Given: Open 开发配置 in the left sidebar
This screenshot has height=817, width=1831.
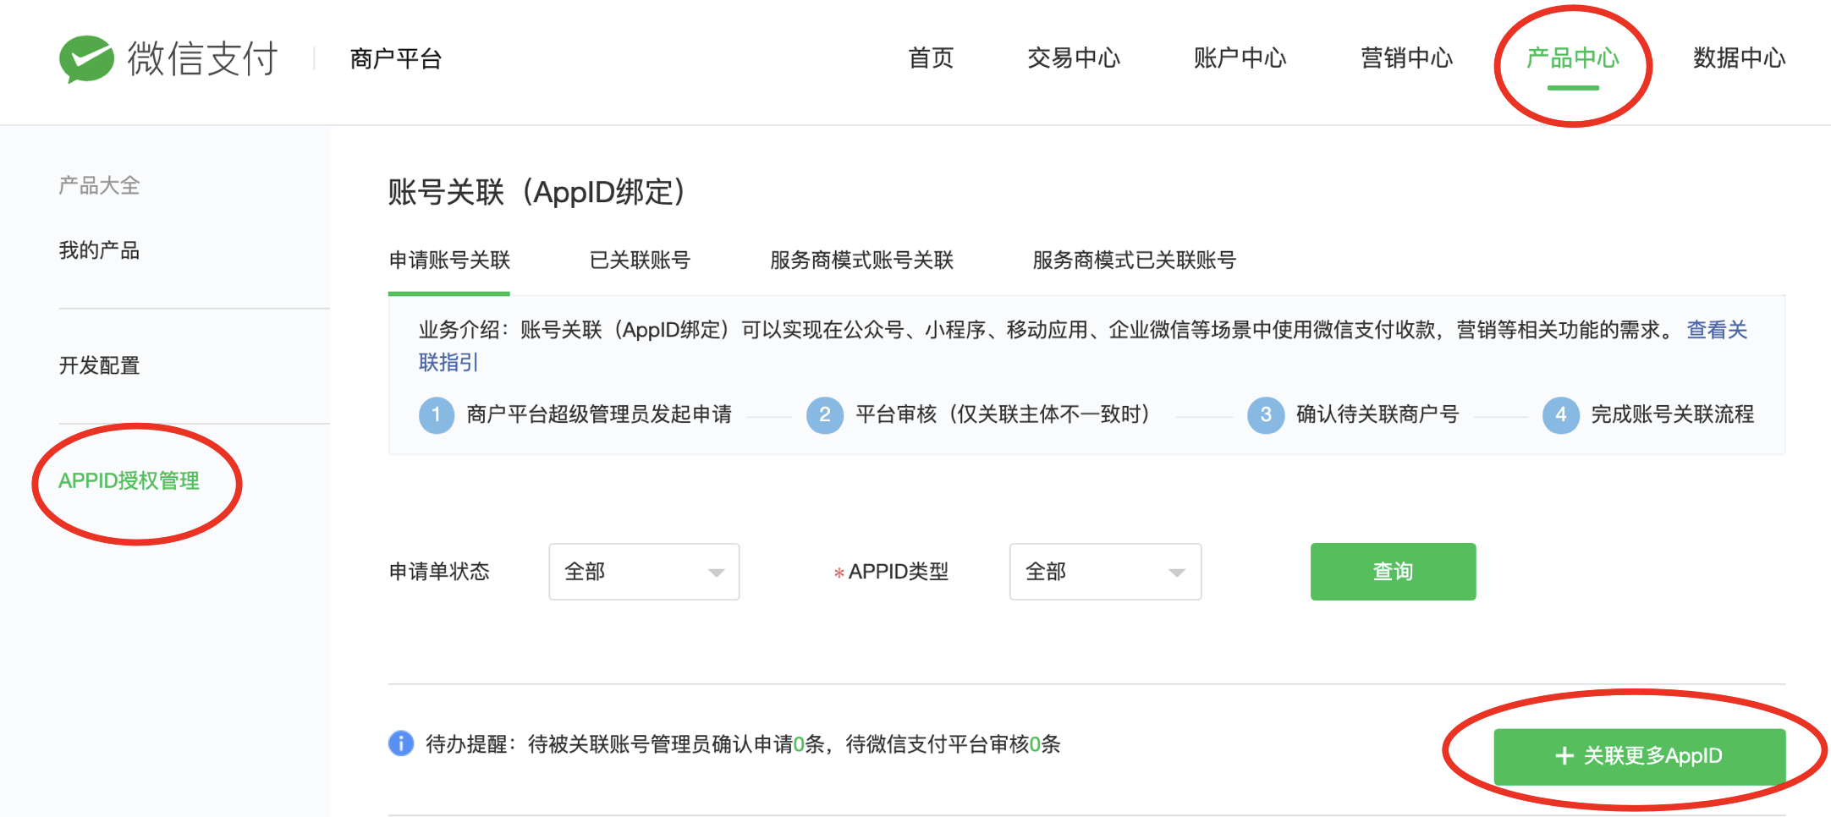Looking at the screenshot, I should coord(99,366).
